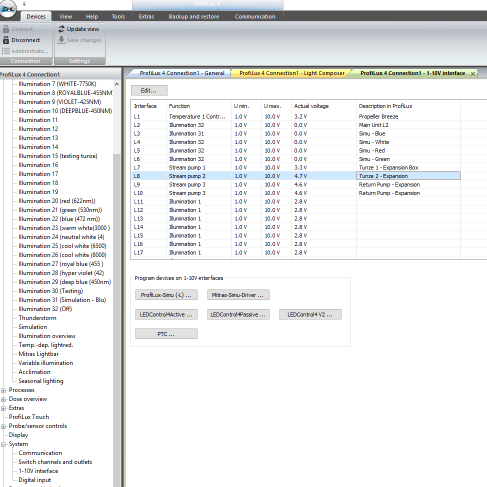
Task: Switch to the Light Composer document tab
Action: (292, 73)
